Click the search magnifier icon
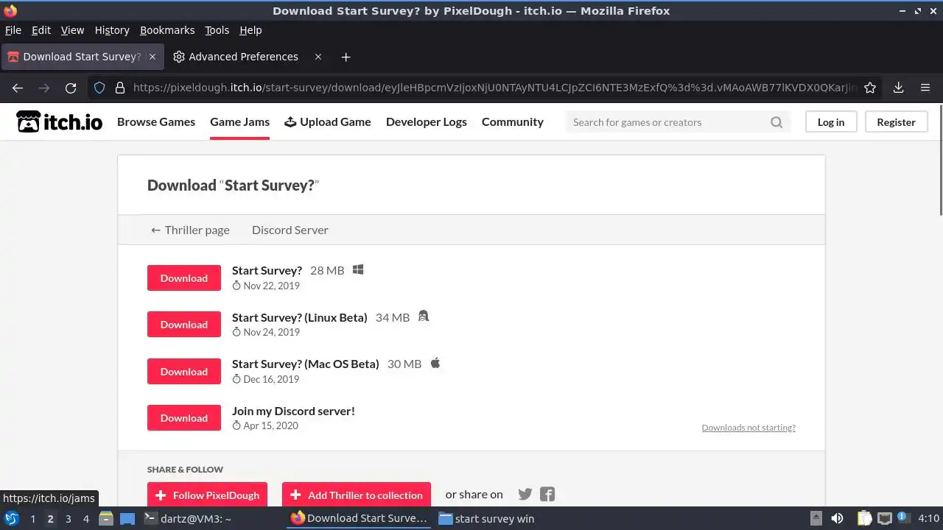Viewport: 943px width, 530px height. (x=777, y=122)
